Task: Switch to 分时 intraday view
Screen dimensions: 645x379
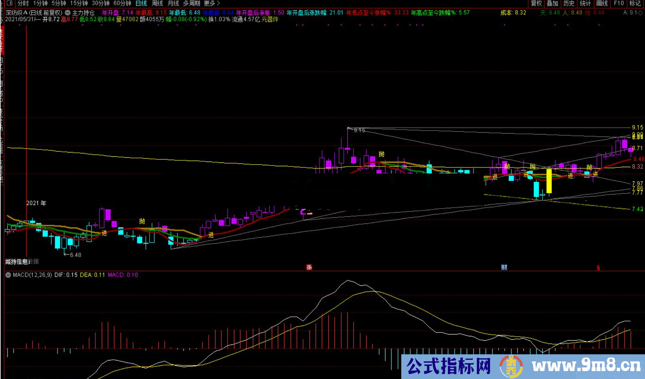Action: point(23,3)
